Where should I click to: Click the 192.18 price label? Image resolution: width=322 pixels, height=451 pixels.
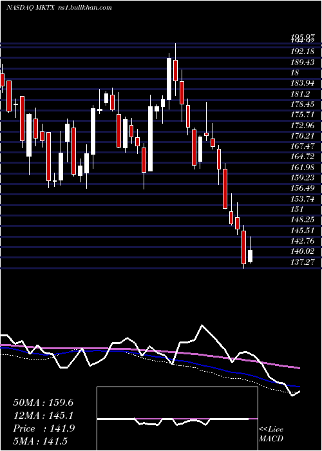coord(303,52)
